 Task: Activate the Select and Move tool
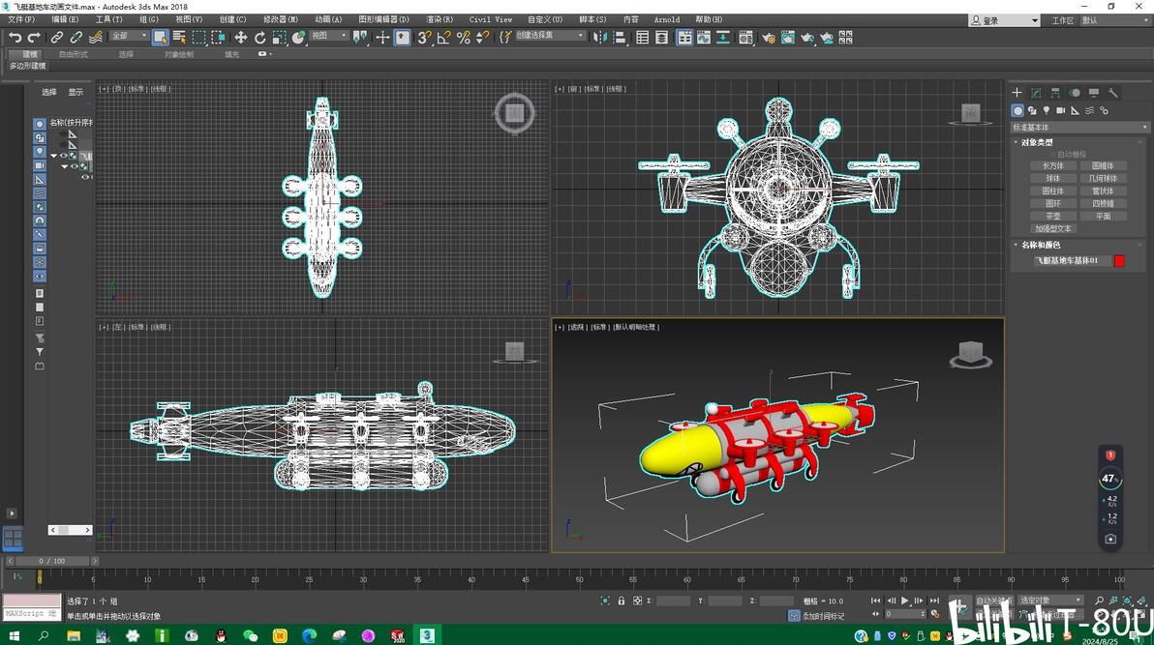click(x=241, y=38)
